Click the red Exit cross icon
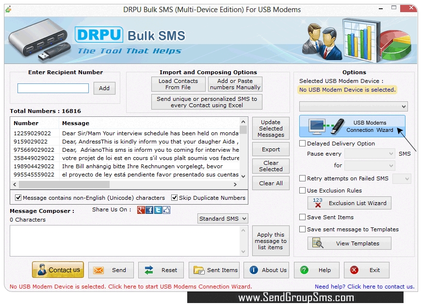 point(354,270)
